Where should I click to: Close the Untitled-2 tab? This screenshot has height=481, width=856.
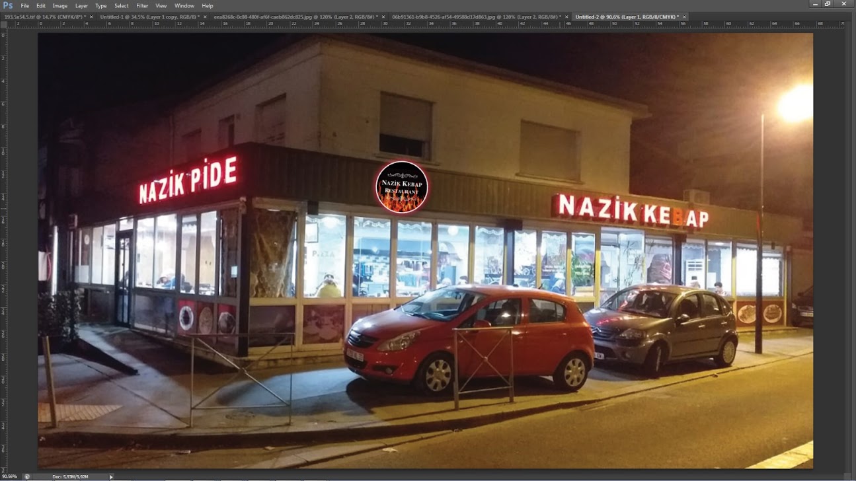click(684, 17)
